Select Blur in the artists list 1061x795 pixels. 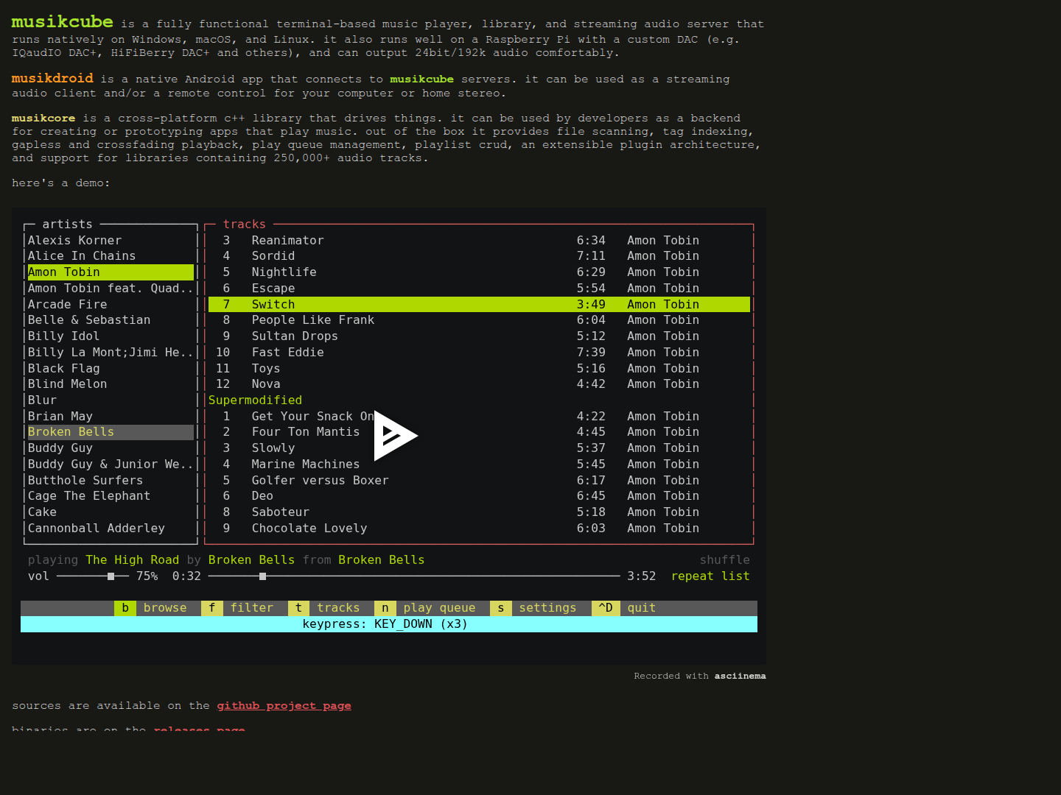click(x=111, y=400)
